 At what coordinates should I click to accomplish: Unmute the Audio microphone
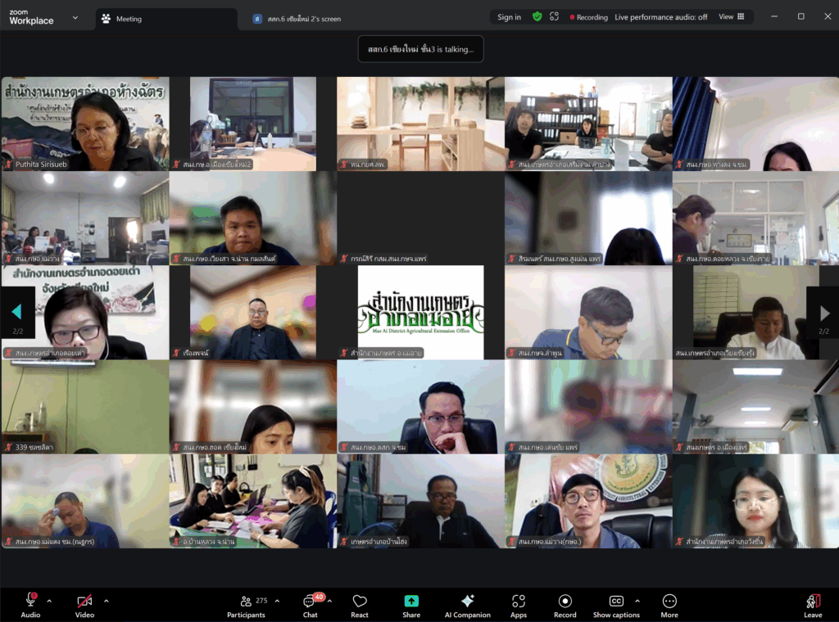click(x=30, y=602)
